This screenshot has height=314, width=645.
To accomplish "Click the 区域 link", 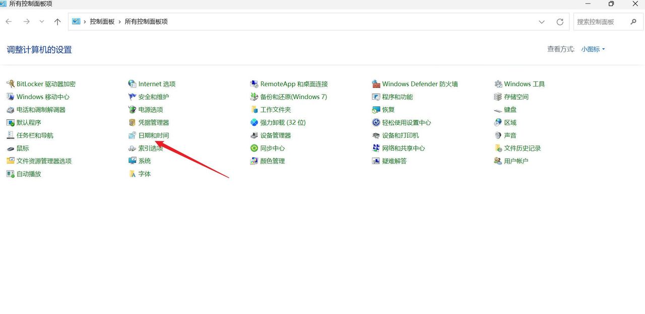I will [x=510, y=122].
